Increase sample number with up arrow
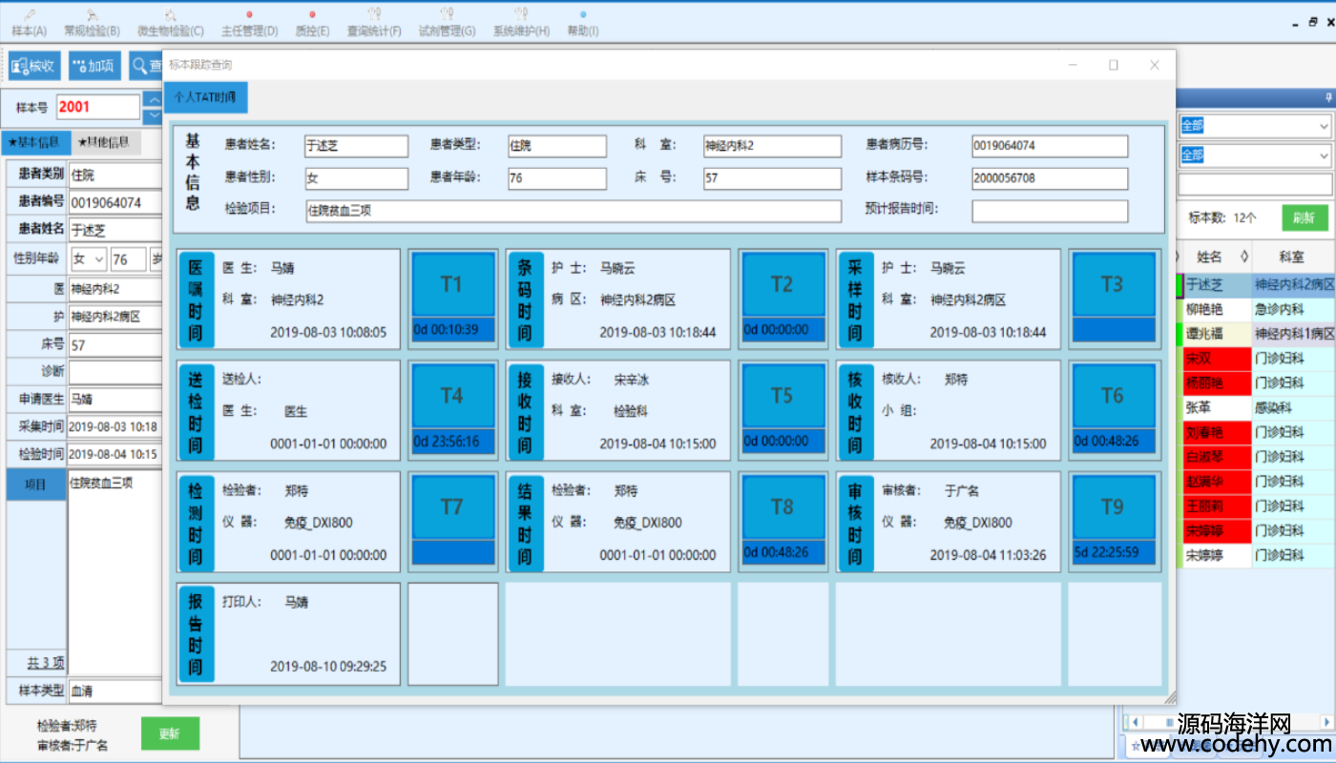Screen dimensions: 1336x763 click(x=153, y=100)
